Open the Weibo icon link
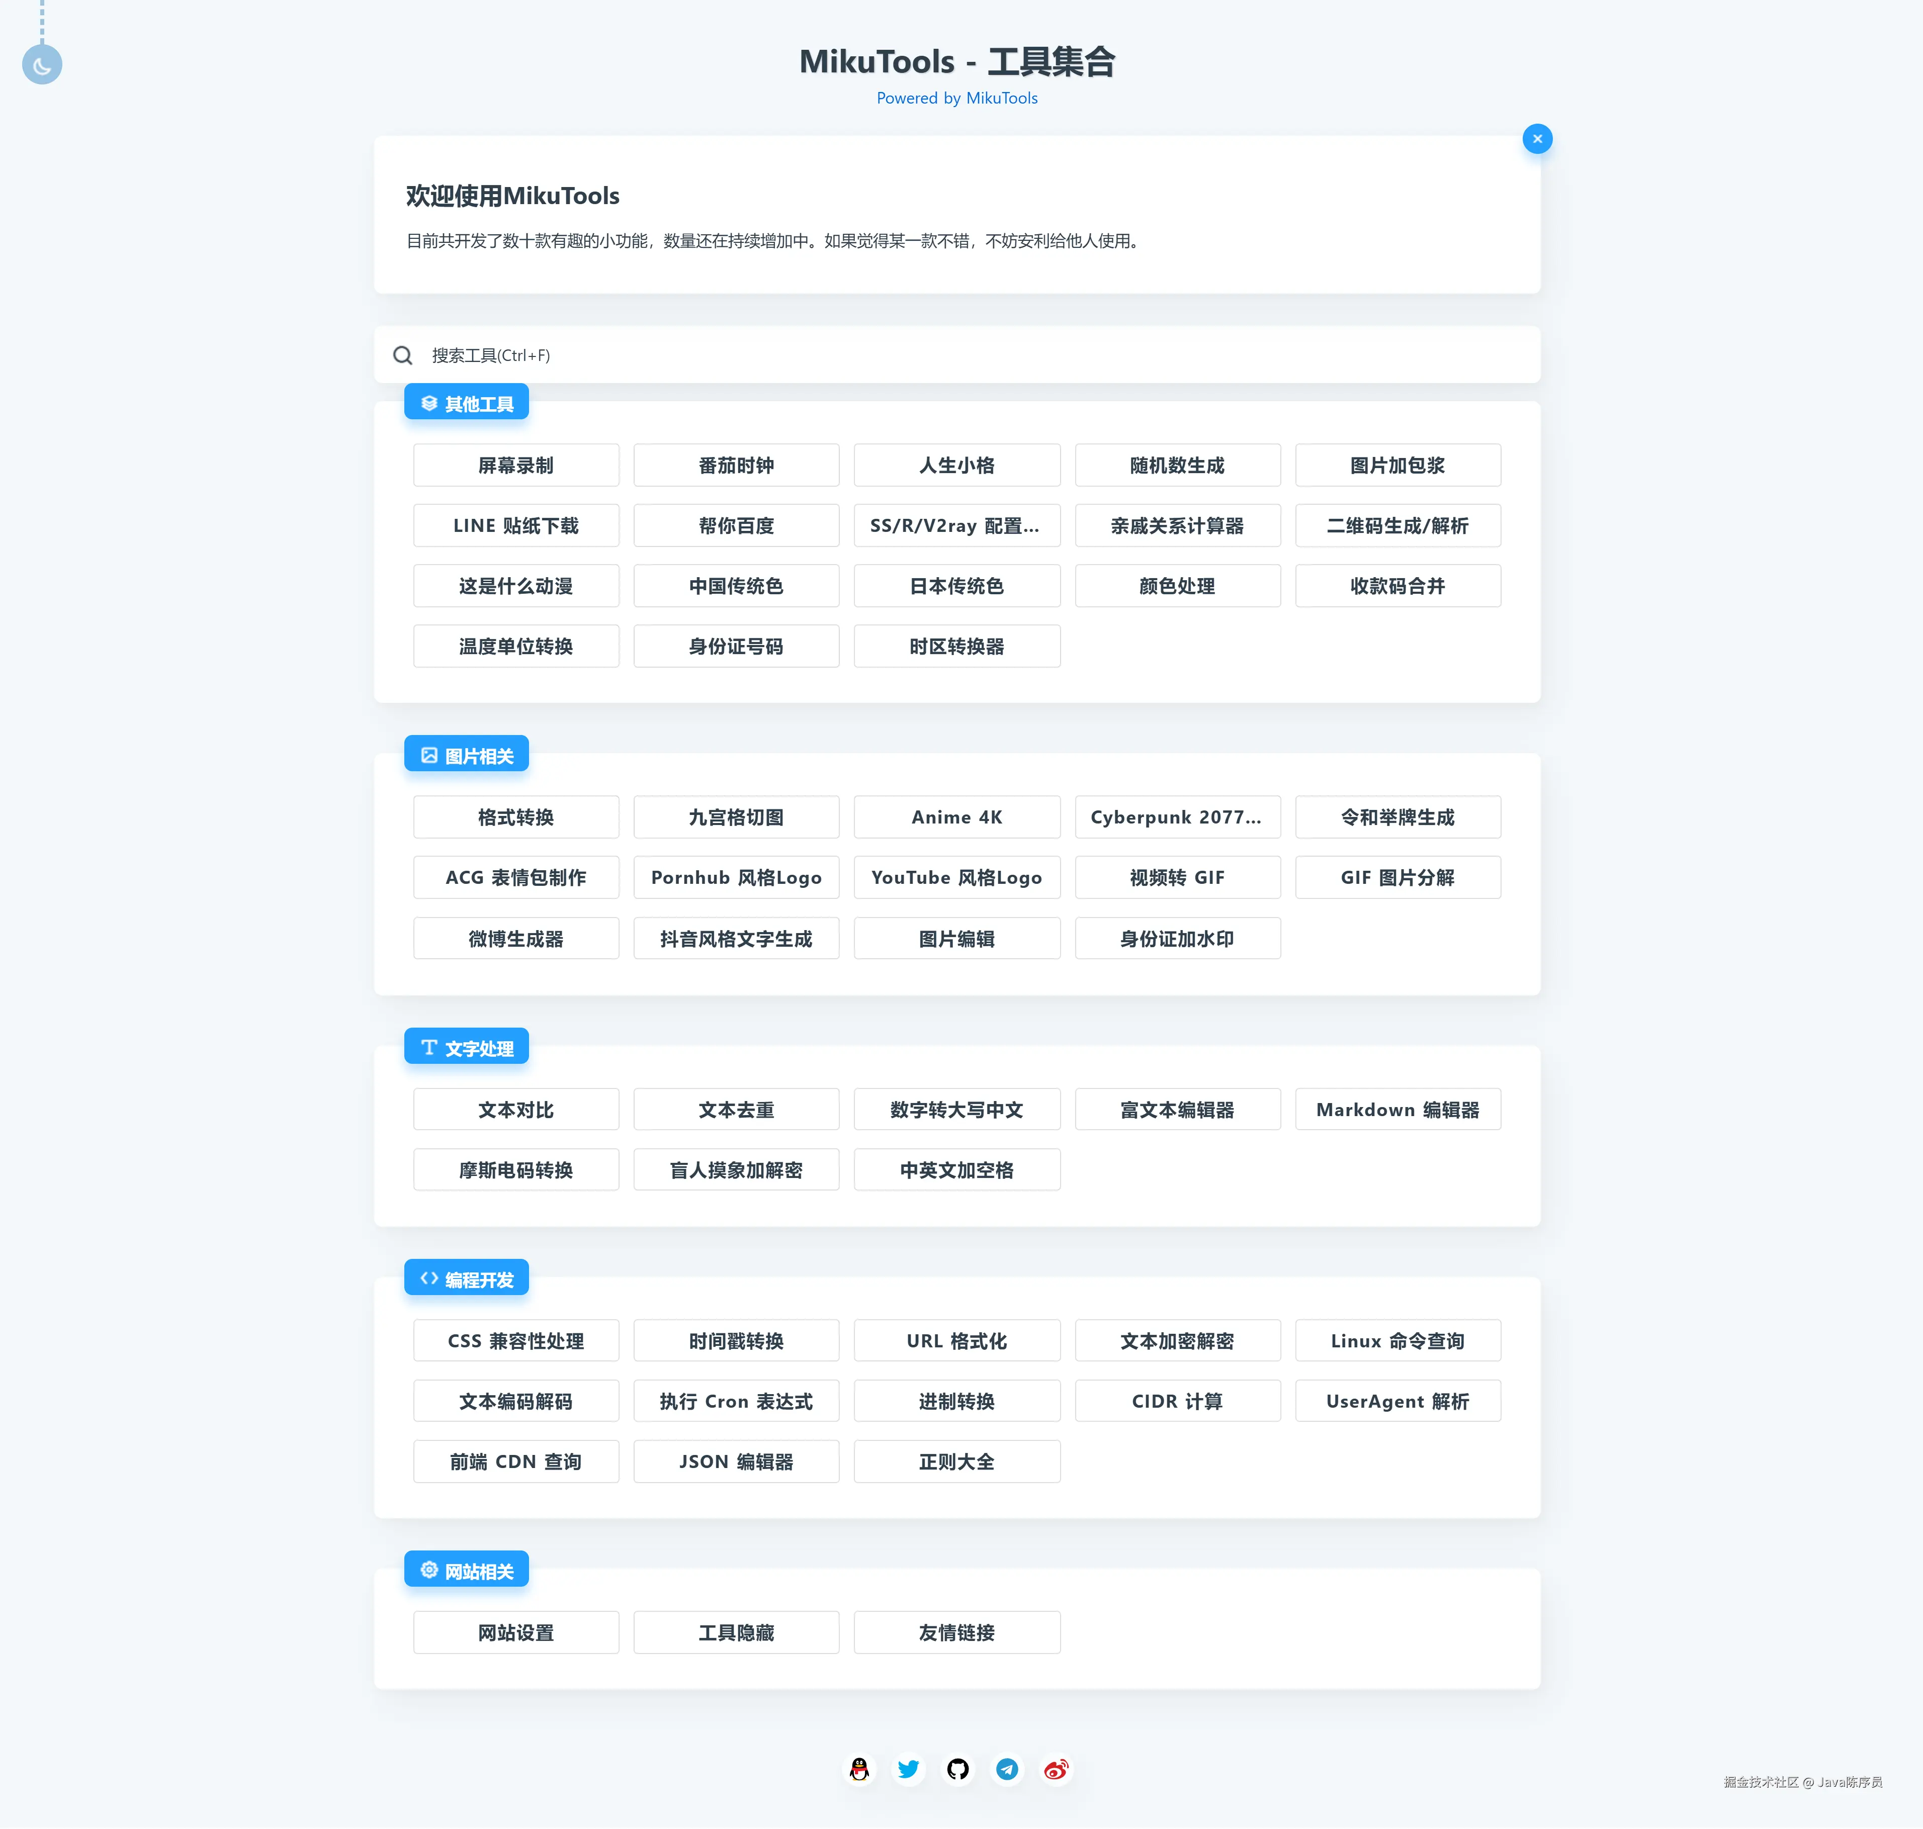Screen dimensions: 1923x1829 click(1056, 1769)
